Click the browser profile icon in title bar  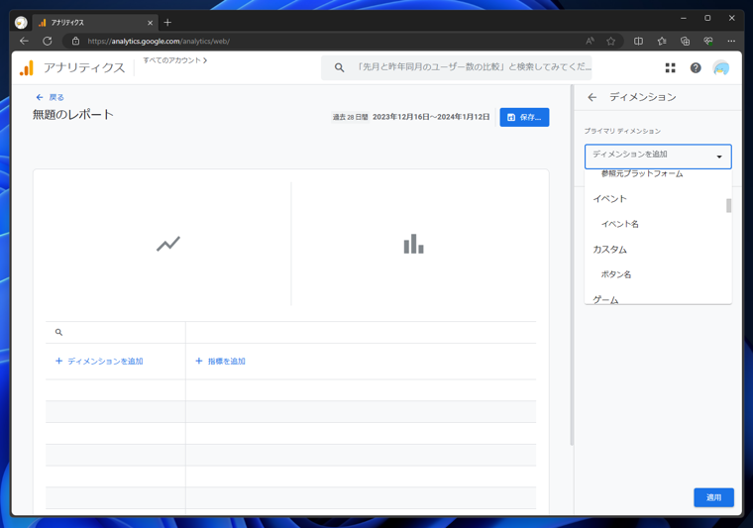pyautogui.click(x=21, y=23)
